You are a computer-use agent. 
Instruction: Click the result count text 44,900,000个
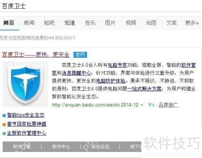click(63, 38)
